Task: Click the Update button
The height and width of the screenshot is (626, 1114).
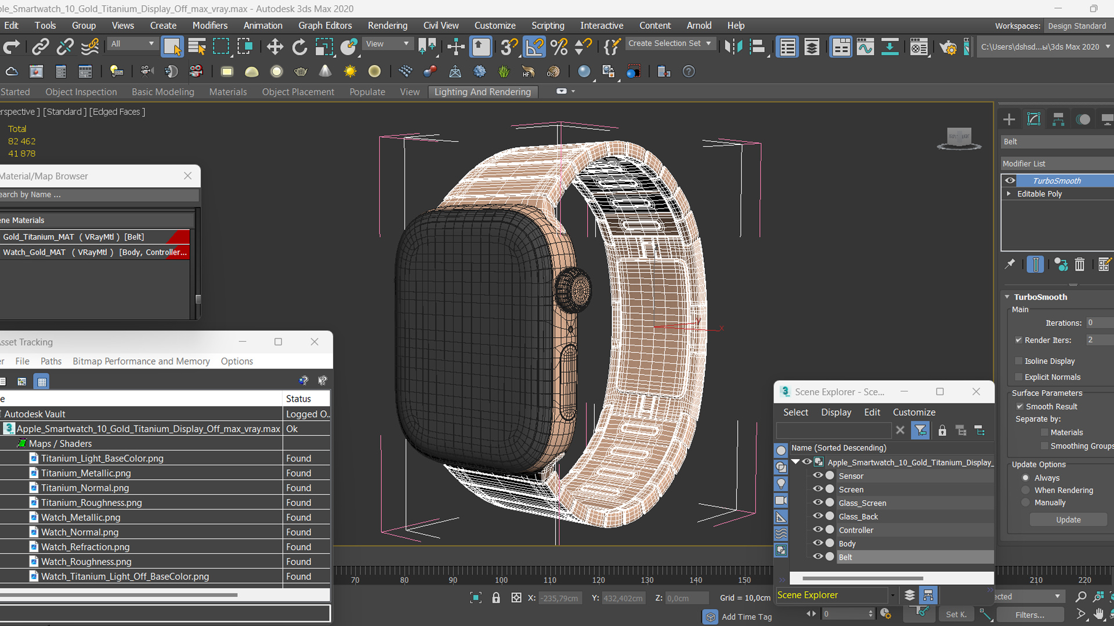Action: [1068, 520]
